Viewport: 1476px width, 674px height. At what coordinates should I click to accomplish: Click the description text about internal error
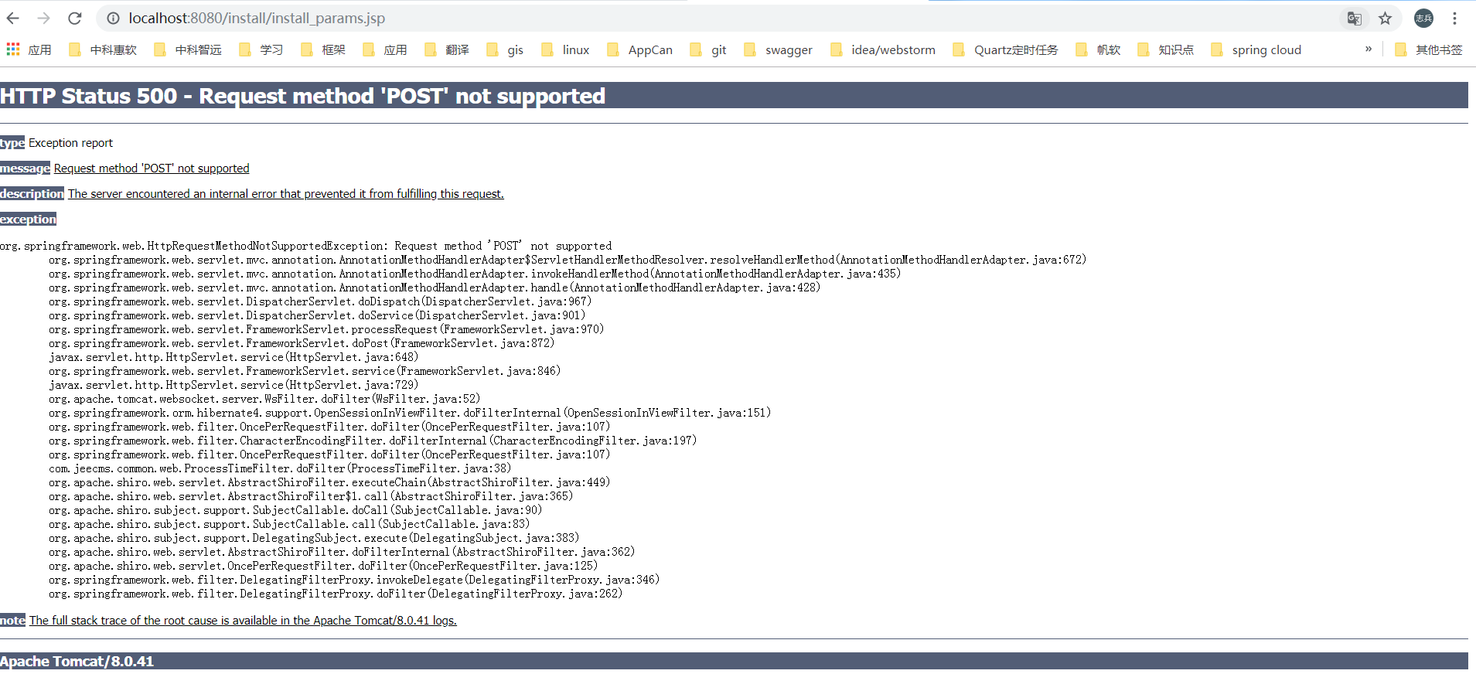[x=286, y=194]
